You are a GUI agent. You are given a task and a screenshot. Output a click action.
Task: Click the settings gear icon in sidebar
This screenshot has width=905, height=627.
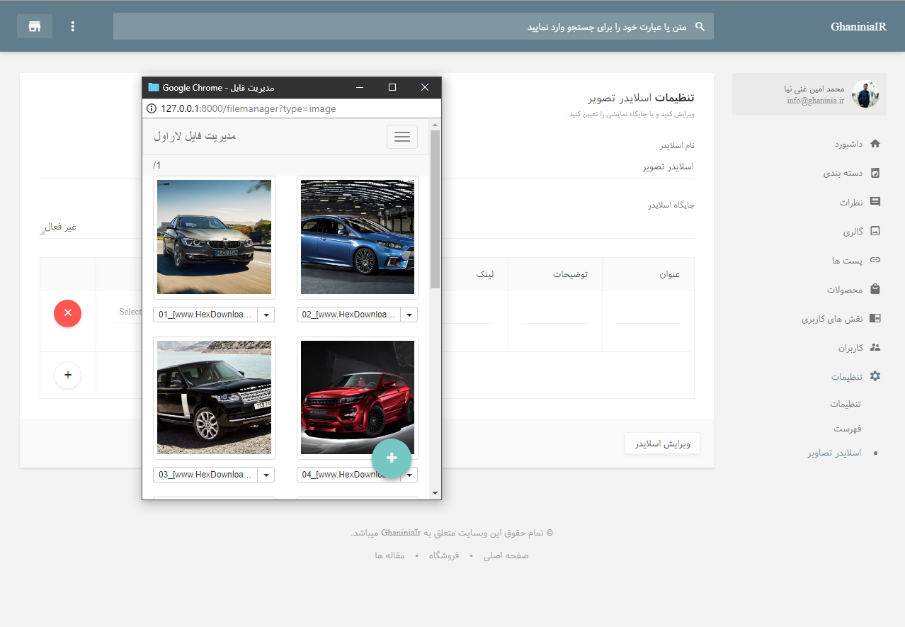click(875, 376)
